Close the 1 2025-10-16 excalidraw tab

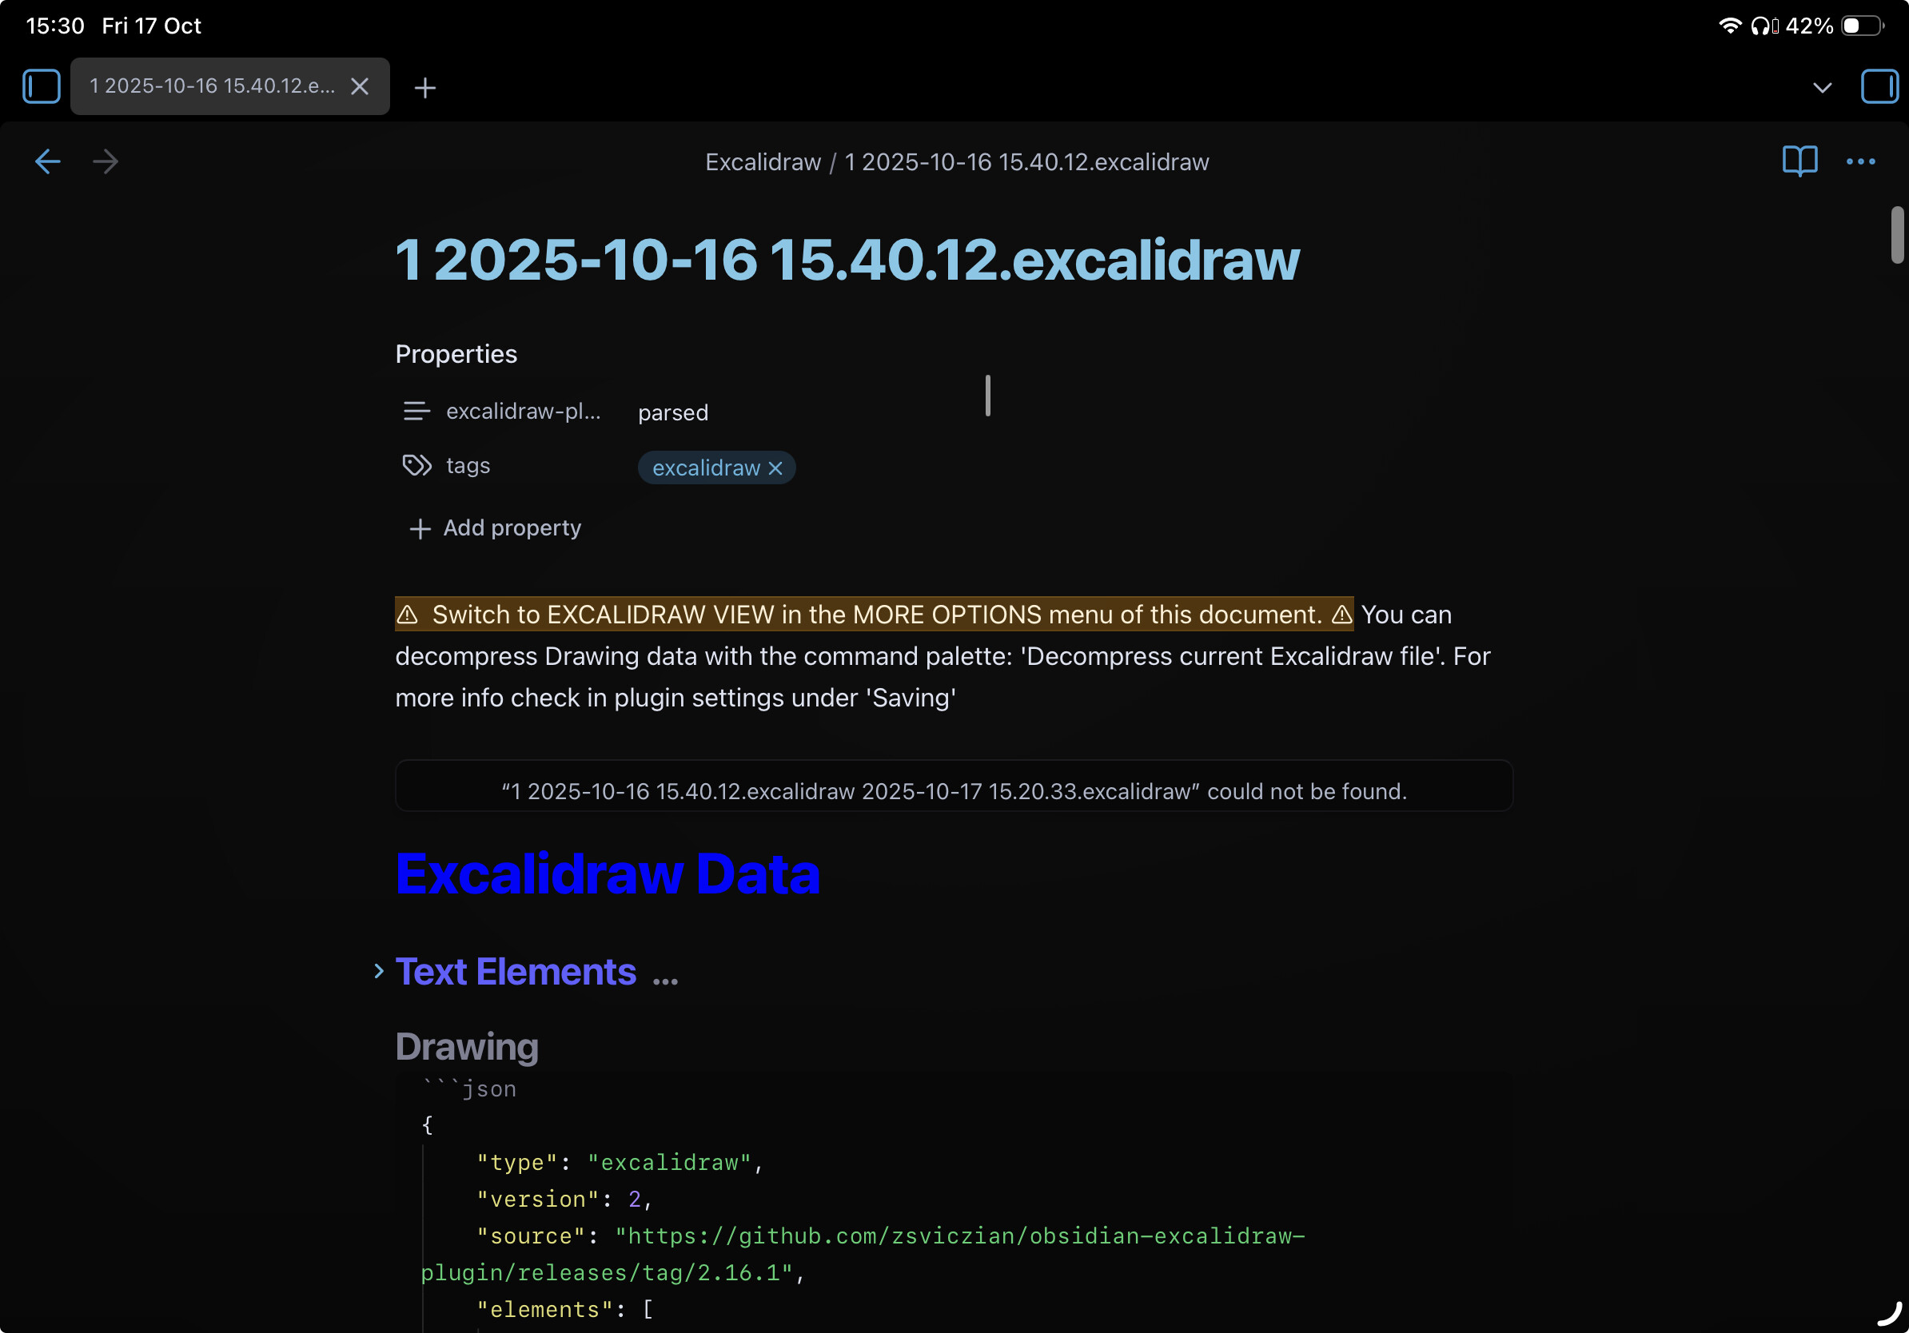click(359, 86)
